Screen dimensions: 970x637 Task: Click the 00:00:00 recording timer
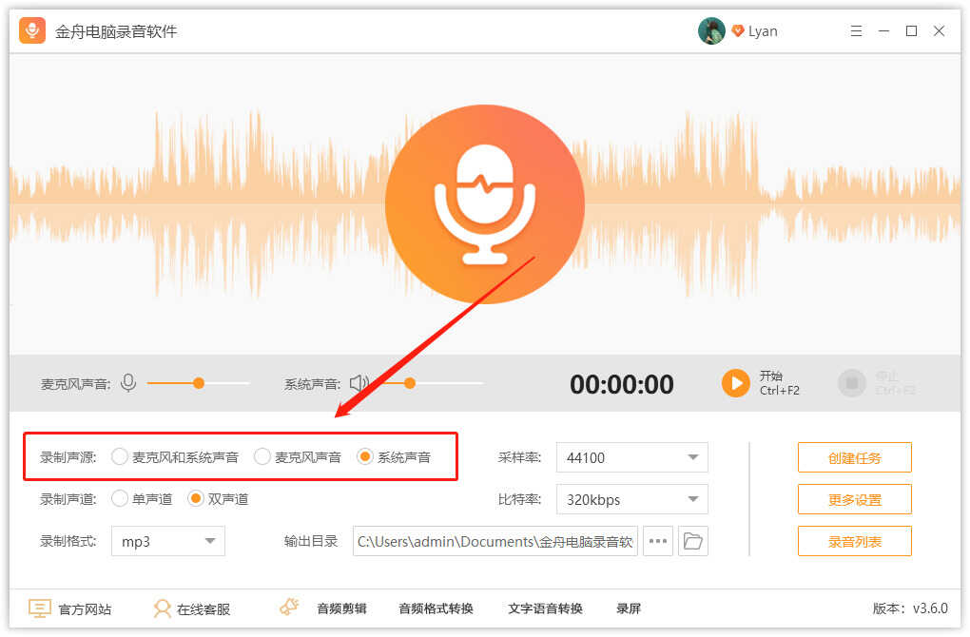coord(622,384)
